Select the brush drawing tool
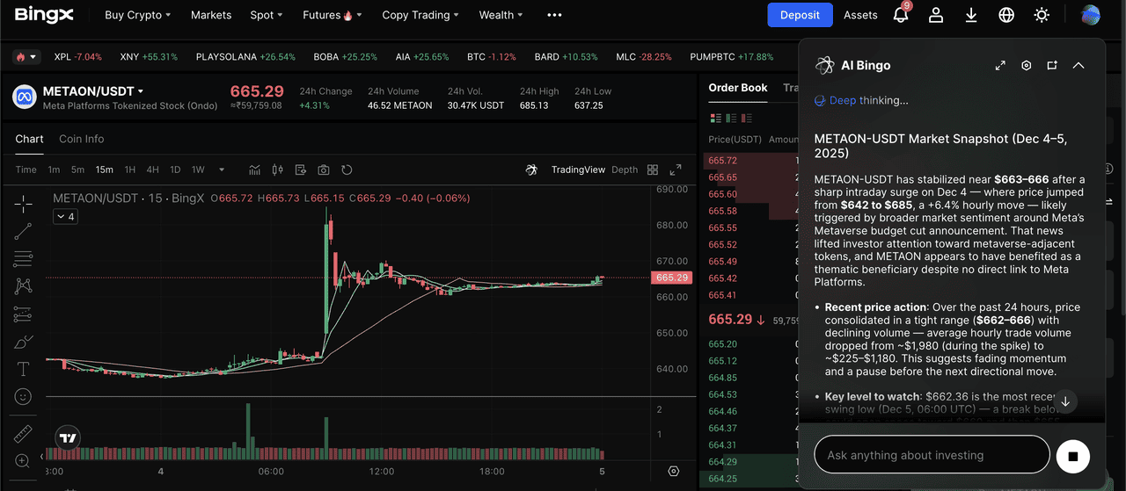 coord(24,342)
